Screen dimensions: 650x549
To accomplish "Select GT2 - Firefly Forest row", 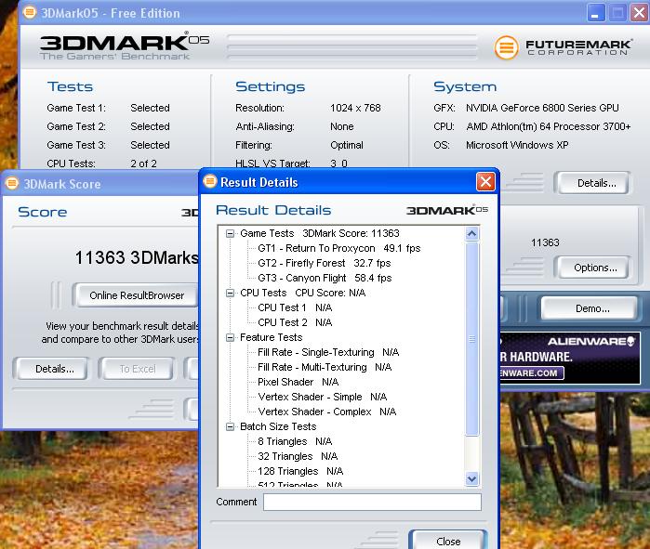I will [x=324, y=263].
